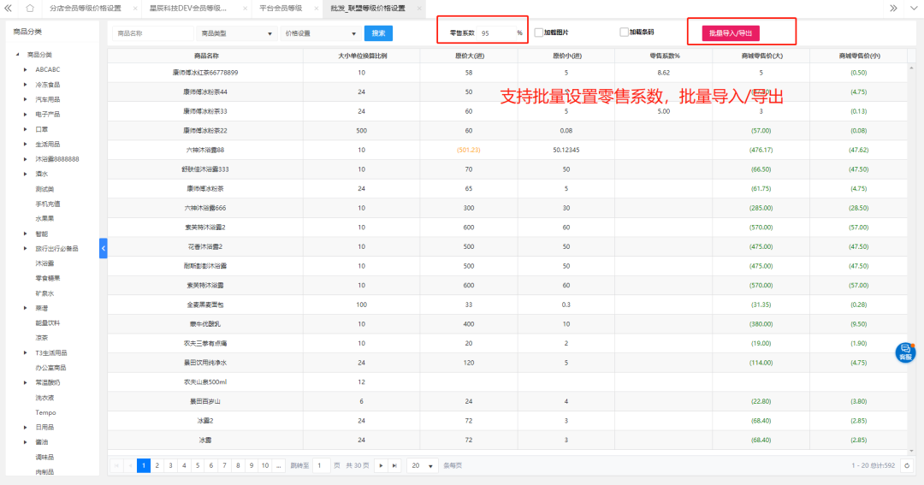Screen dimensions: 924x485
Task: Click the 批量导入/导出 button
Action: (x=731, y=33)
